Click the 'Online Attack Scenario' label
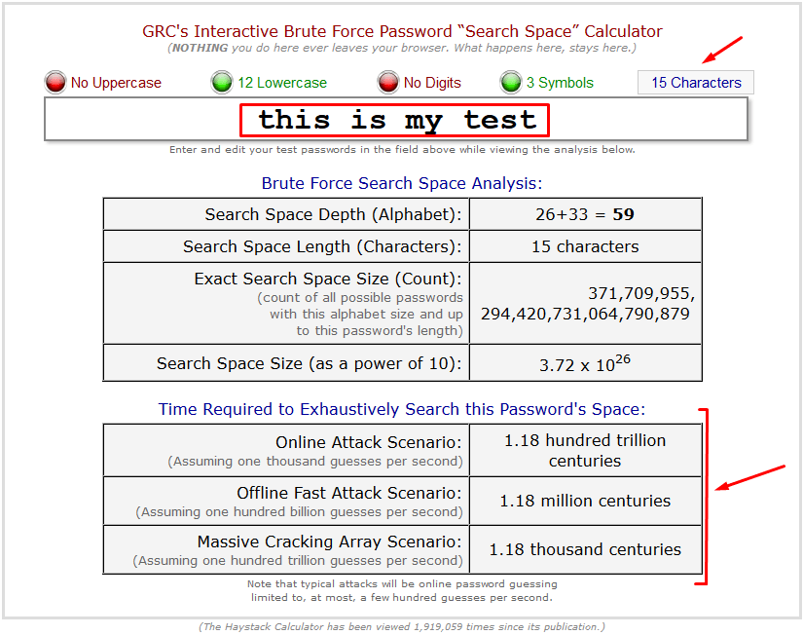 (x=369, y=442)
